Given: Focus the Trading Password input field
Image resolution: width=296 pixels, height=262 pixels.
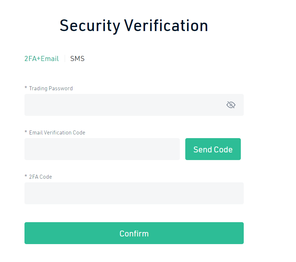Looking at the screenshot, I should point(124,105).
